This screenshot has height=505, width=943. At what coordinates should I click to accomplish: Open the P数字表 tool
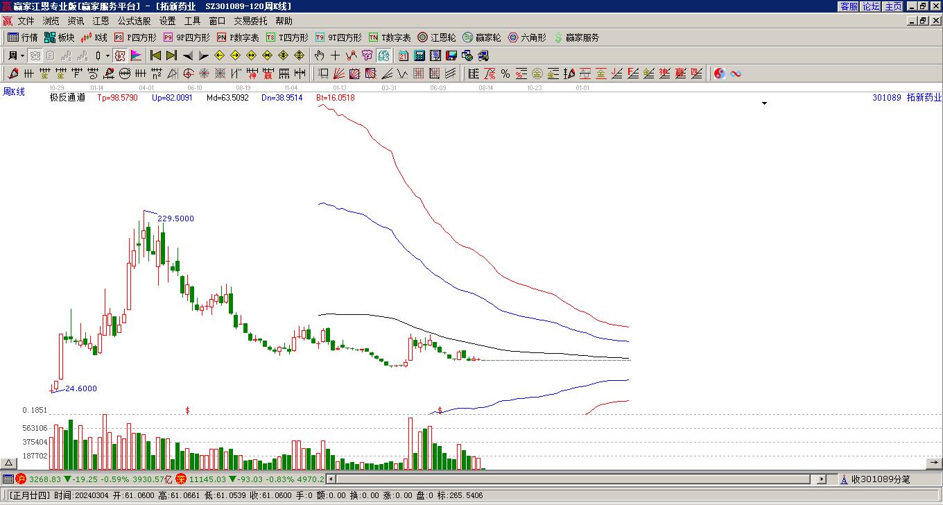point(238,37)
